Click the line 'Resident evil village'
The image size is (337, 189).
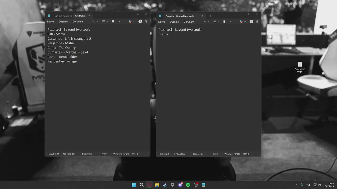(62, 61)
